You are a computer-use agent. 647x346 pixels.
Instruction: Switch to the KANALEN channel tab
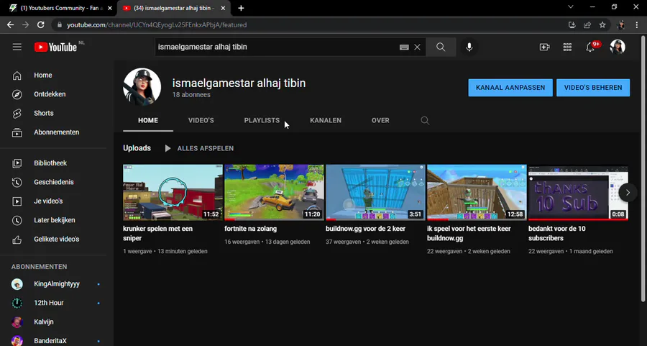[326, 121]
